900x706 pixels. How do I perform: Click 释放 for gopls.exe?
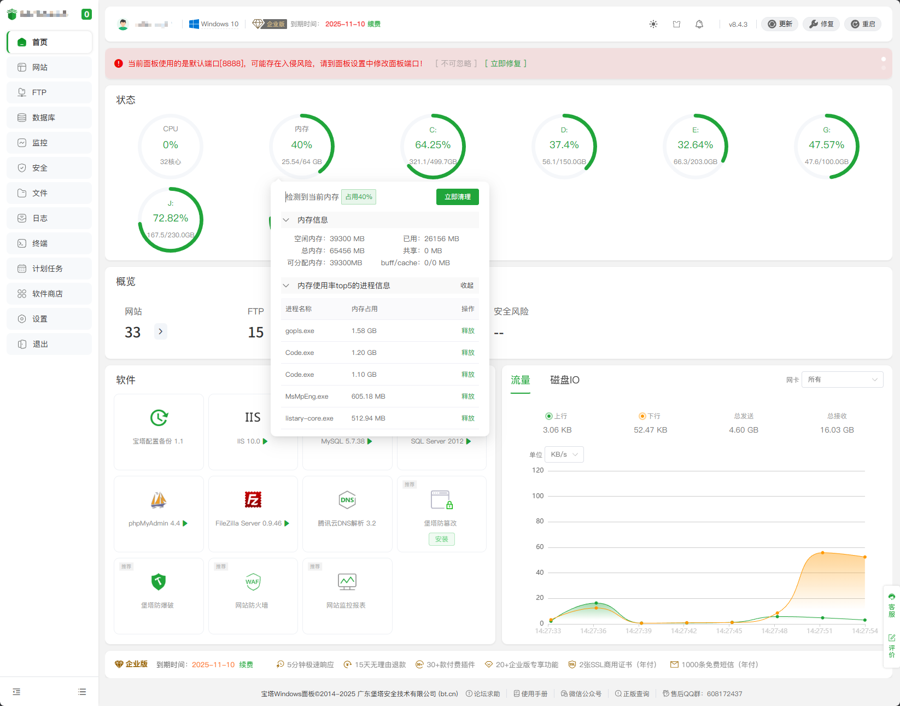tap(467, 331)
